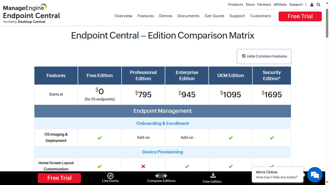This screenshot has width=329, height=185.
Task: Open the Products menu
Action: (236, 4)
